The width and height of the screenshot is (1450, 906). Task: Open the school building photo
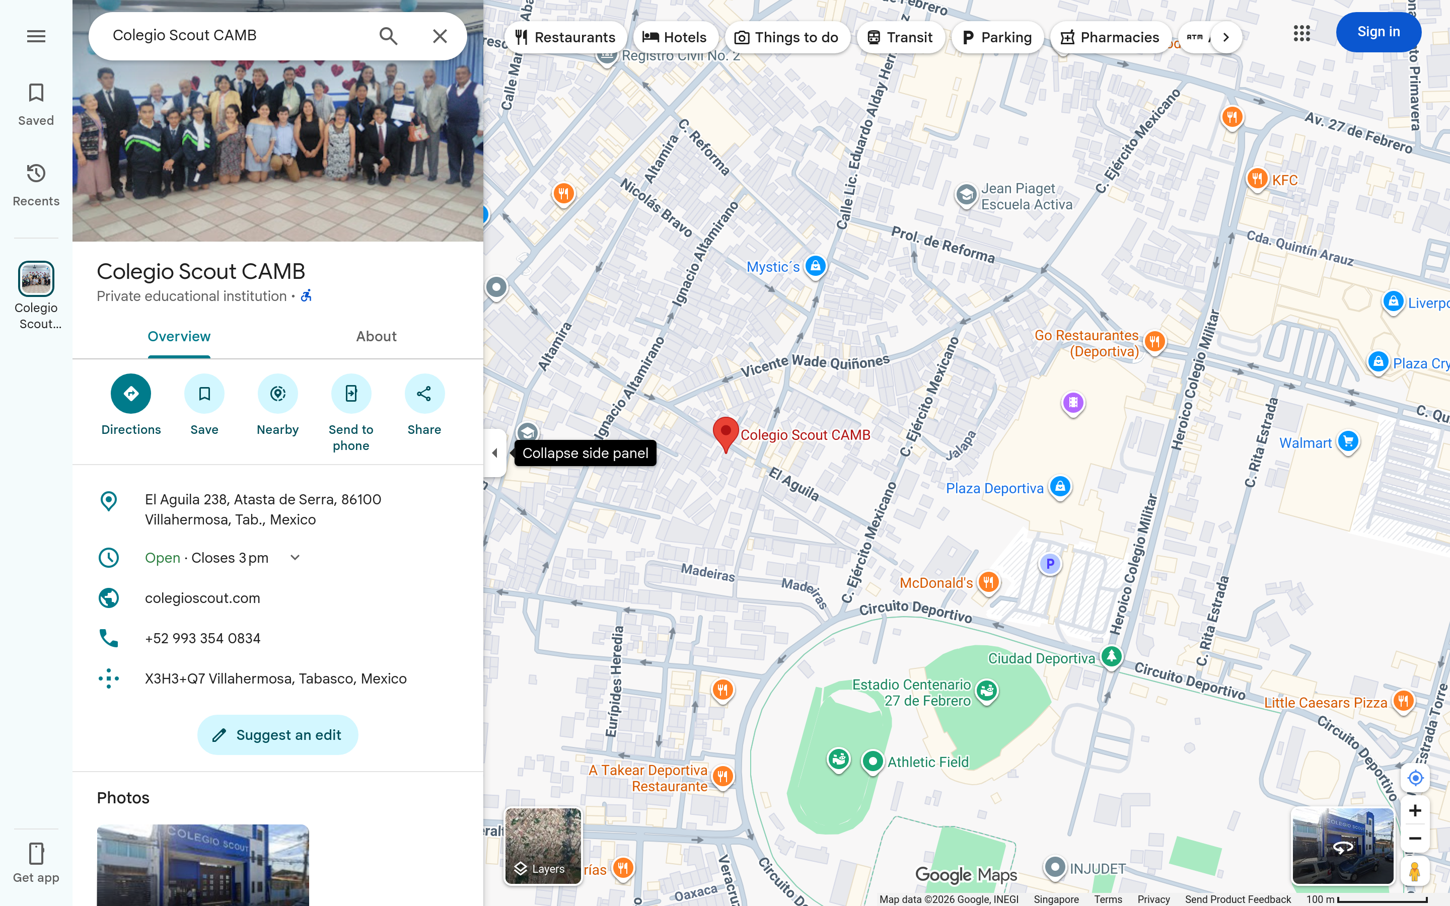click(202, 865)
